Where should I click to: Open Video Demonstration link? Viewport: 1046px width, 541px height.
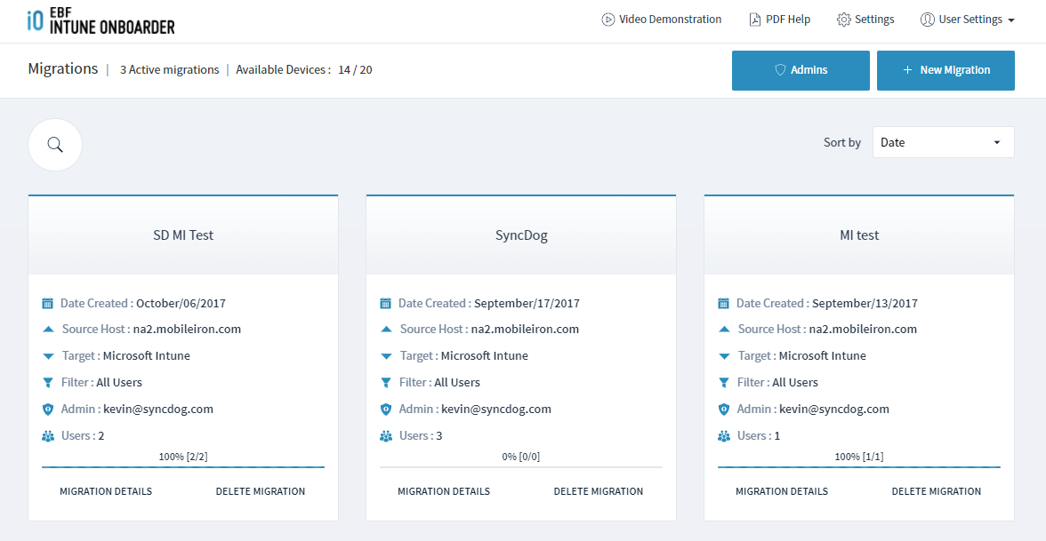pos(661,20)
